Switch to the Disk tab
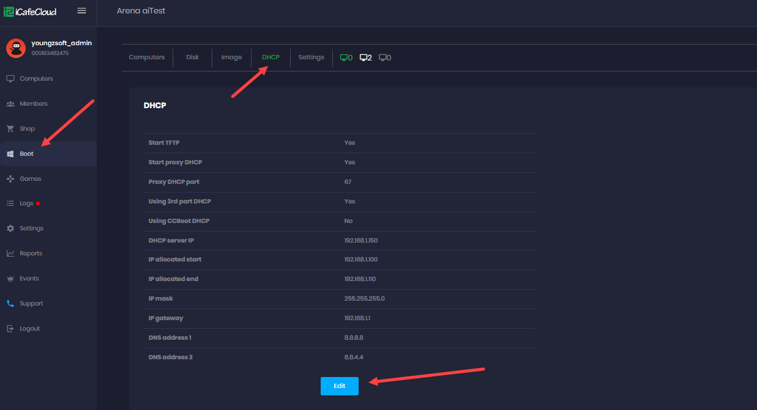The image size is (757, 410). click(x=192, y=57)
